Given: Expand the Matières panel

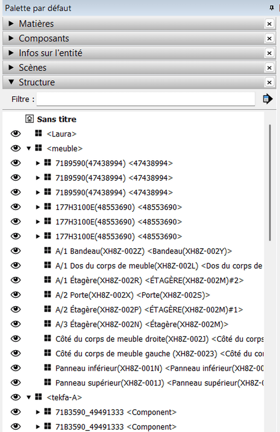Looking at the screenshot, I should click(11, 24).
